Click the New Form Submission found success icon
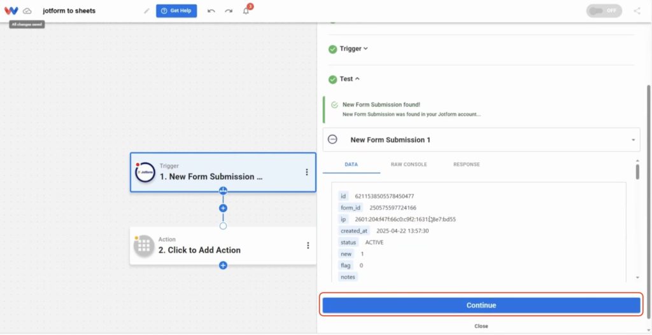The height and width of the screenshot is (335, 652). (334, 105)
